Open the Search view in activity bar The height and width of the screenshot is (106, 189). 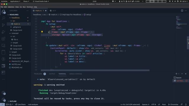[3, 18]
